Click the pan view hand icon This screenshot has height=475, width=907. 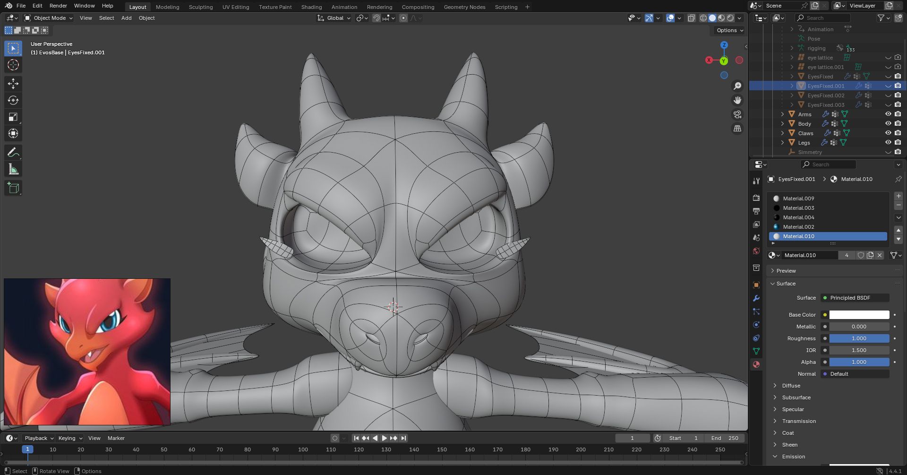click(x=737, y=100)
